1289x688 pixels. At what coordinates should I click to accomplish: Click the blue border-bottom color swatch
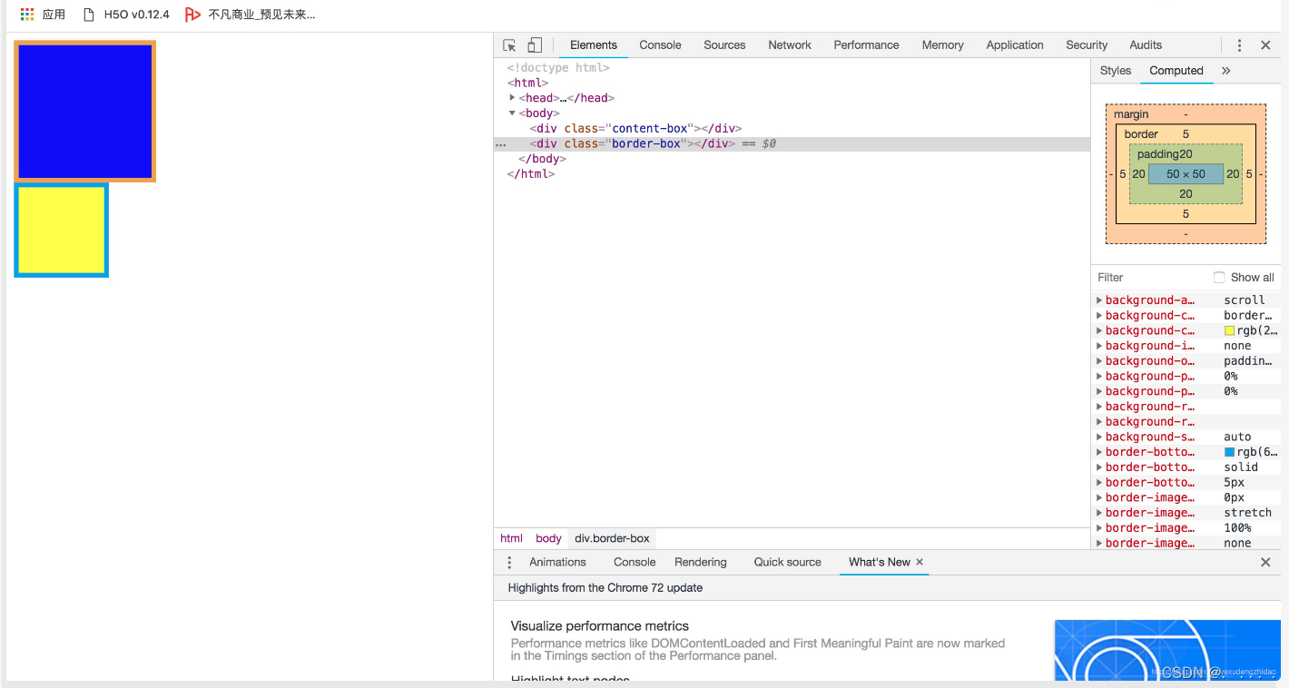coord(1229,452)
